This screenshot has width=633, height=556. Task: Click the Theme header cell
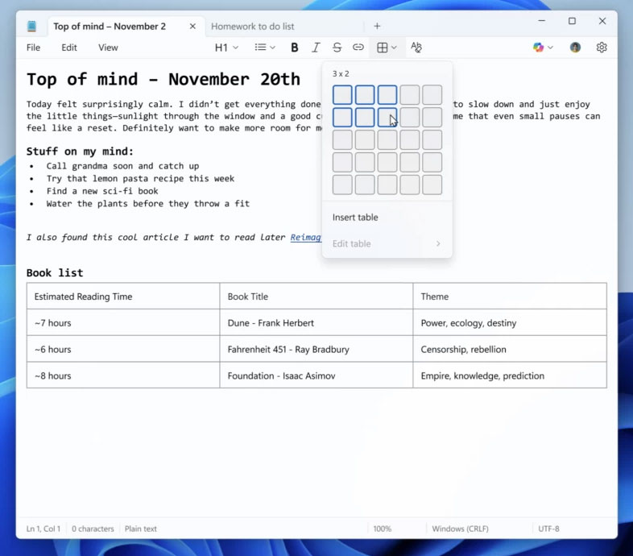pyautogui.click(x=510, y=297)
